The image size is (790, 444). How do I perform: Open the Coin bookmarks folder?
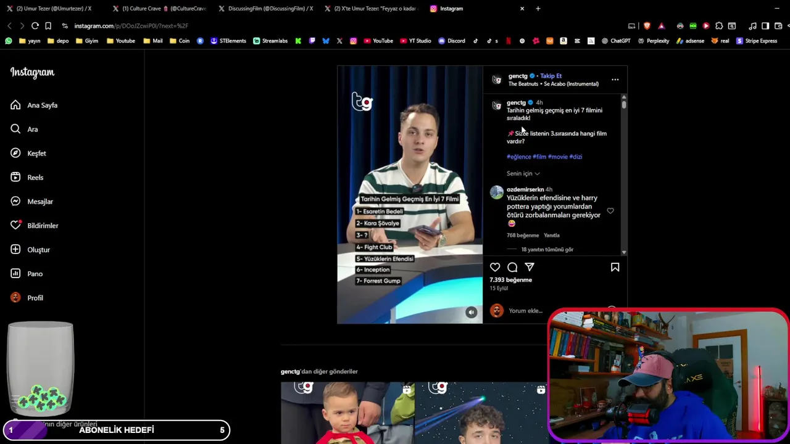179,41
